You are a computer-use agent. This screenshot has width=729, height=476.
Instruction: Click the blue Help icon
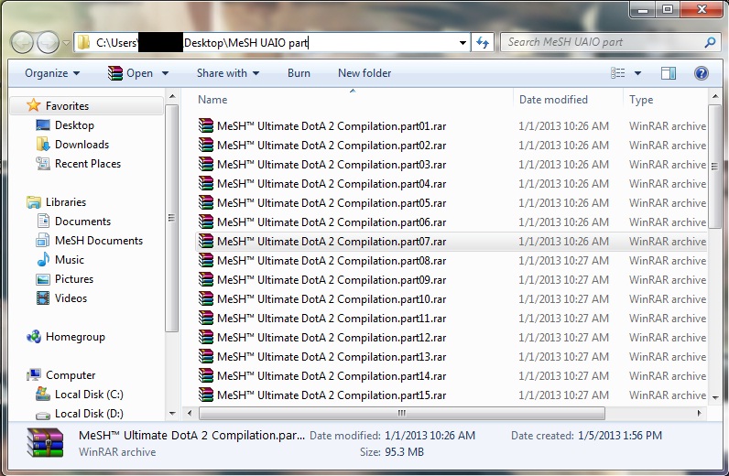[x=702, y=73]
